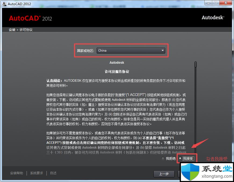Click the 安装 breadcrumb text
The width and height of the screenshot is (234, 182).
pyautogui.click(x=12, y=30)
